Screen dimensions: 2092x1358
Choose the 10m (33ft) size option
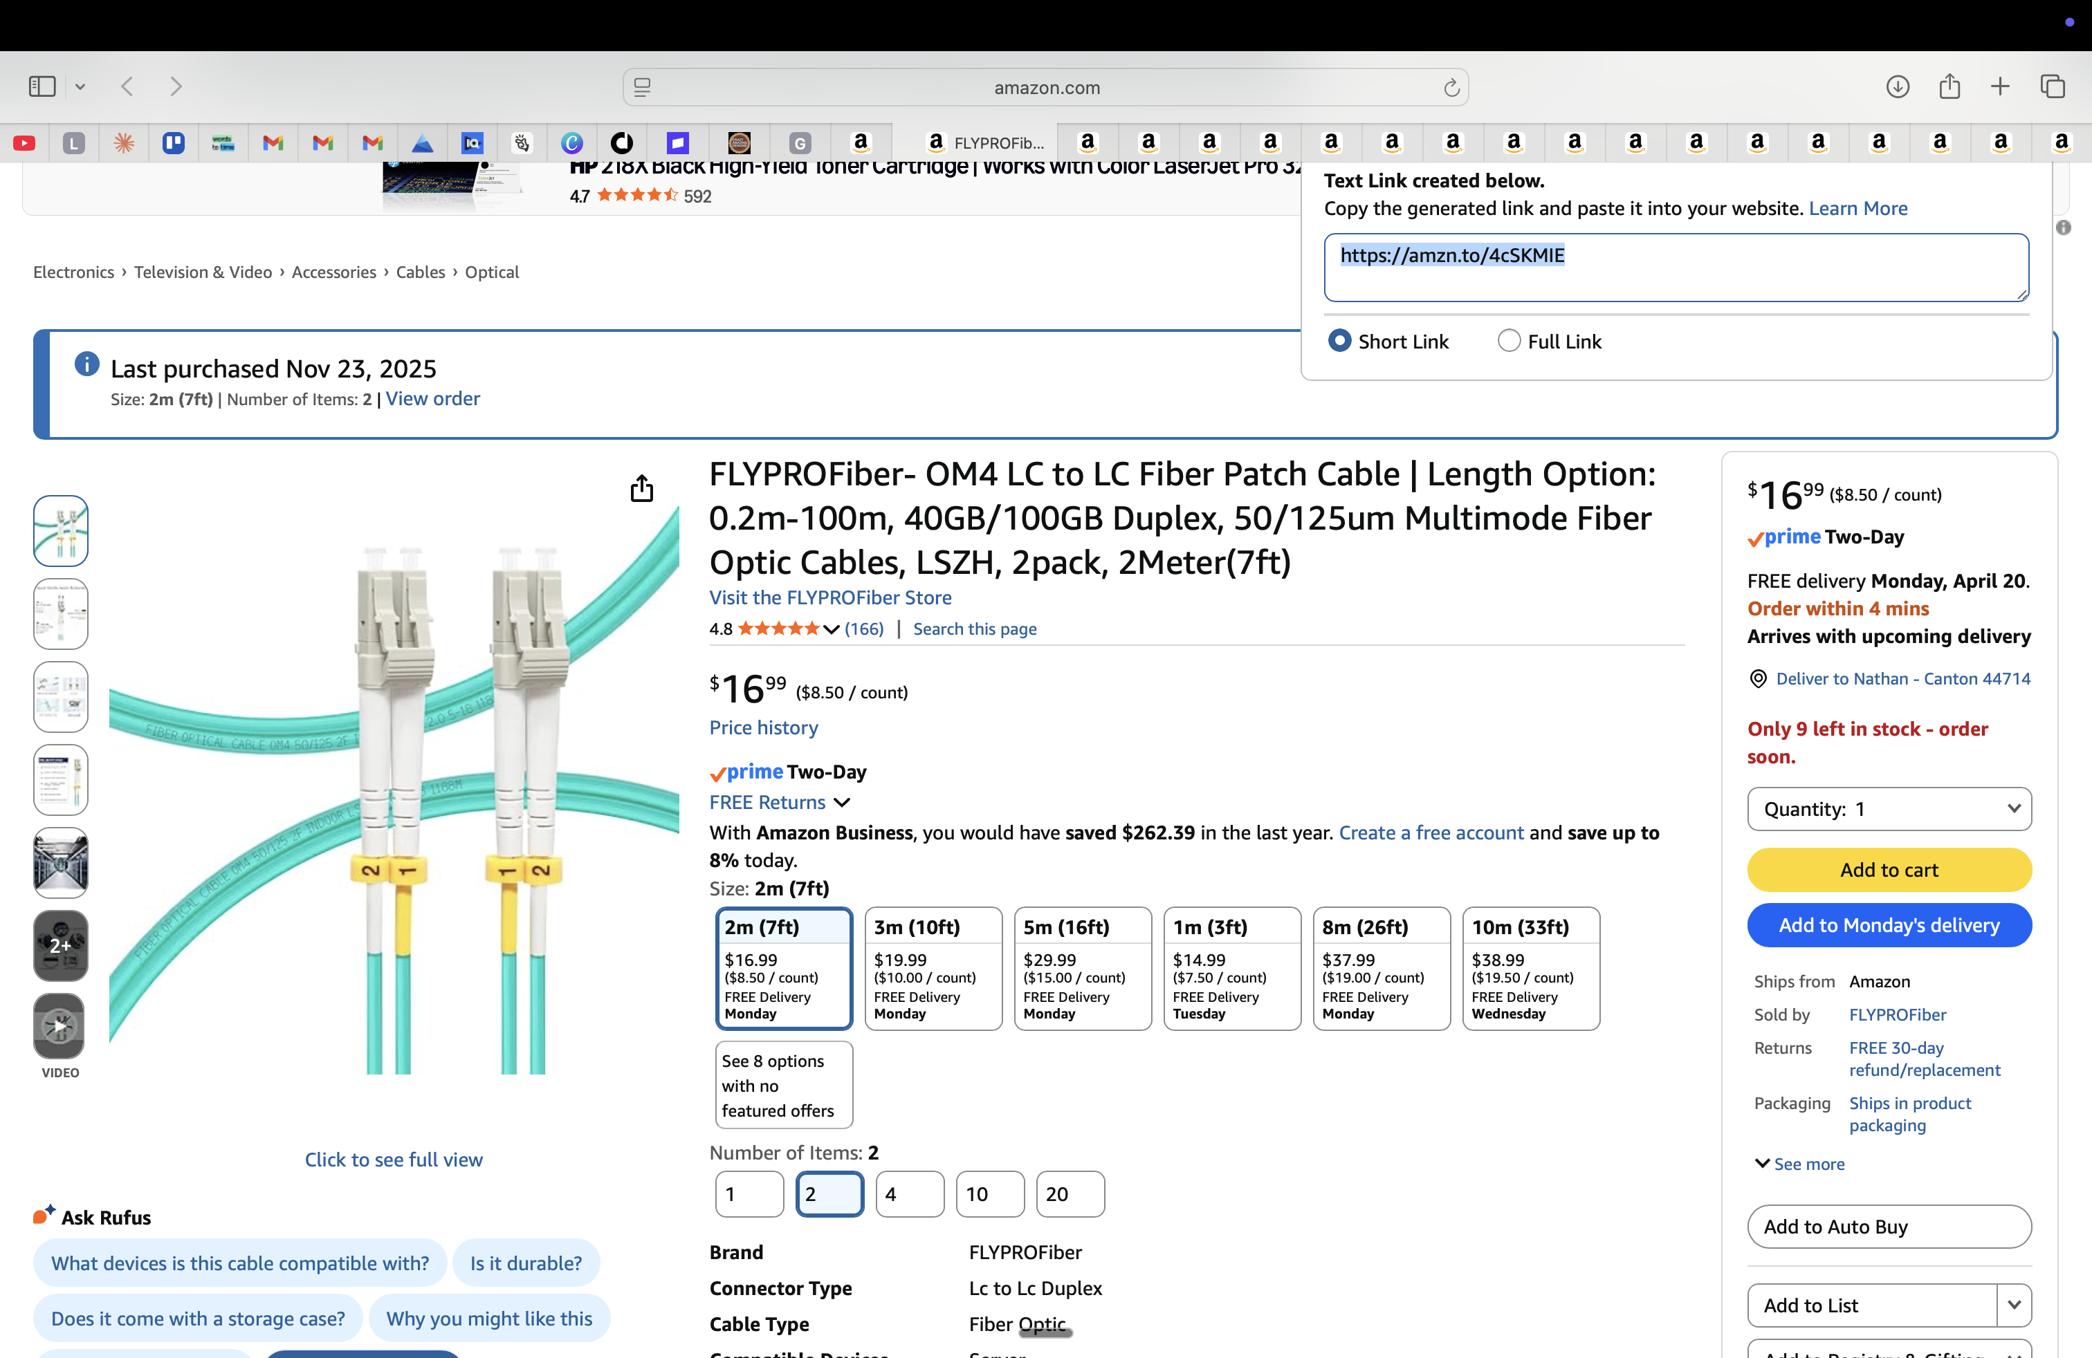(1531, 968)
